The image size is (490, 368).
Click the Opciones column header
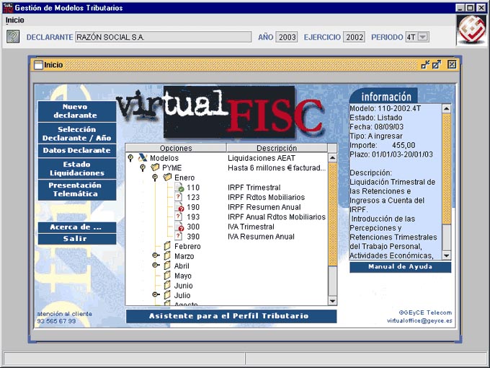(176, 148)
